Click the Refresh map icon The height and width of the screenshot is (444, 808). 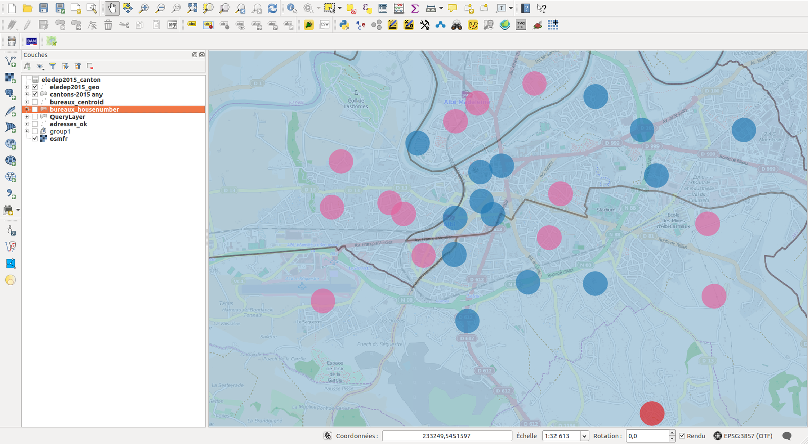272,8
